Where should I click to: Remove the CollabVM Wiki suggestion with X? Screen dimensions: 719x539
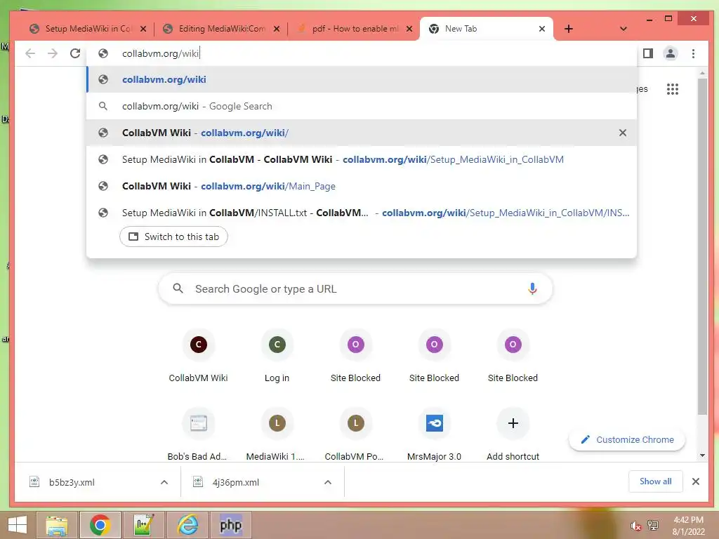[x=622, y=133]
